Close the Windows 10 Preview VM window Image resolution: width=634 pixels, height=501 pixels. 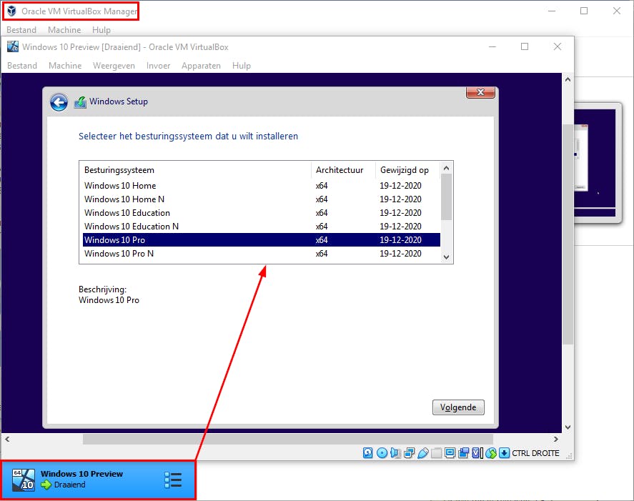click(558, 46)
